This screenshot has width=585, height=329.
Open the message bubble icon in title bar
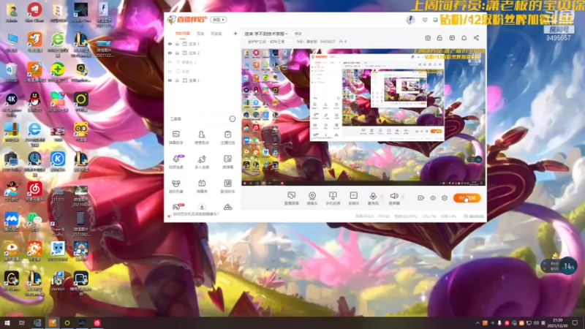click(x=425, y=20)
